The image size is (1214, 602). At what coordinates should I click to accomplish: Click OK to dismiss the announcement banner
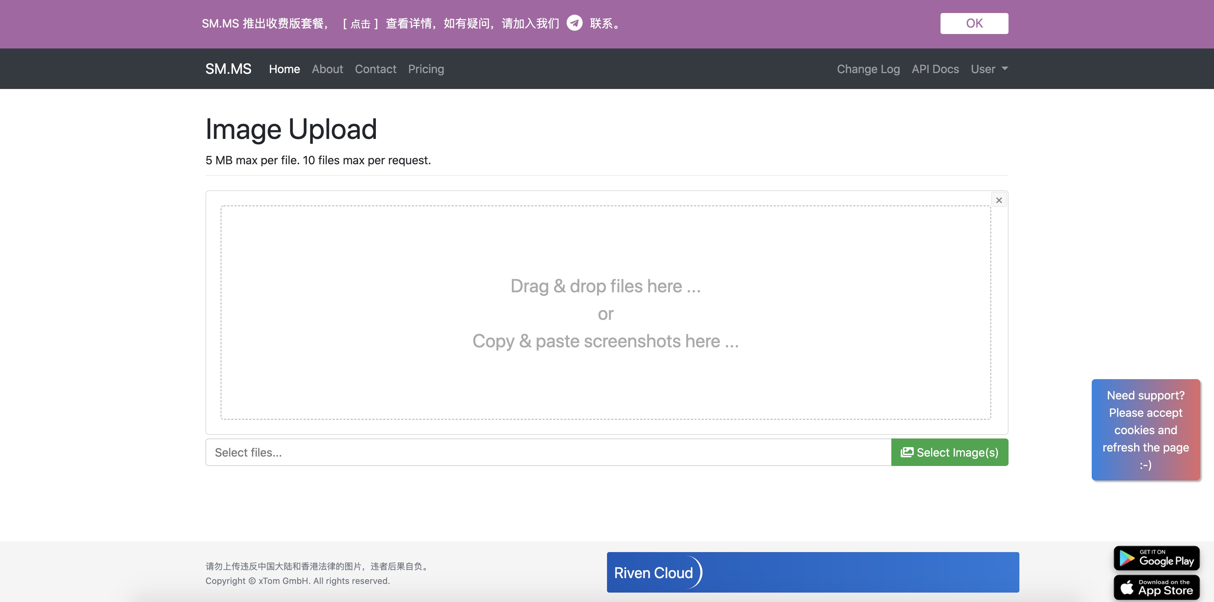point(974,23)
